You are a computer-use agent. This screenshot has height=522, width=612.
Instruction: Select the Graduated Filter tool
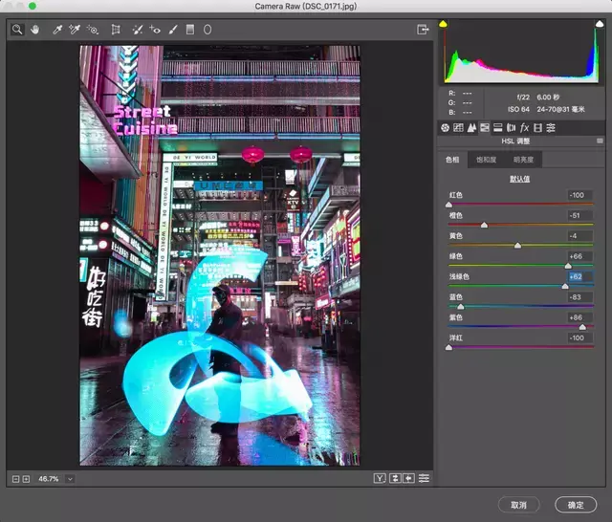pyautogui.click(x=190, y=30)
